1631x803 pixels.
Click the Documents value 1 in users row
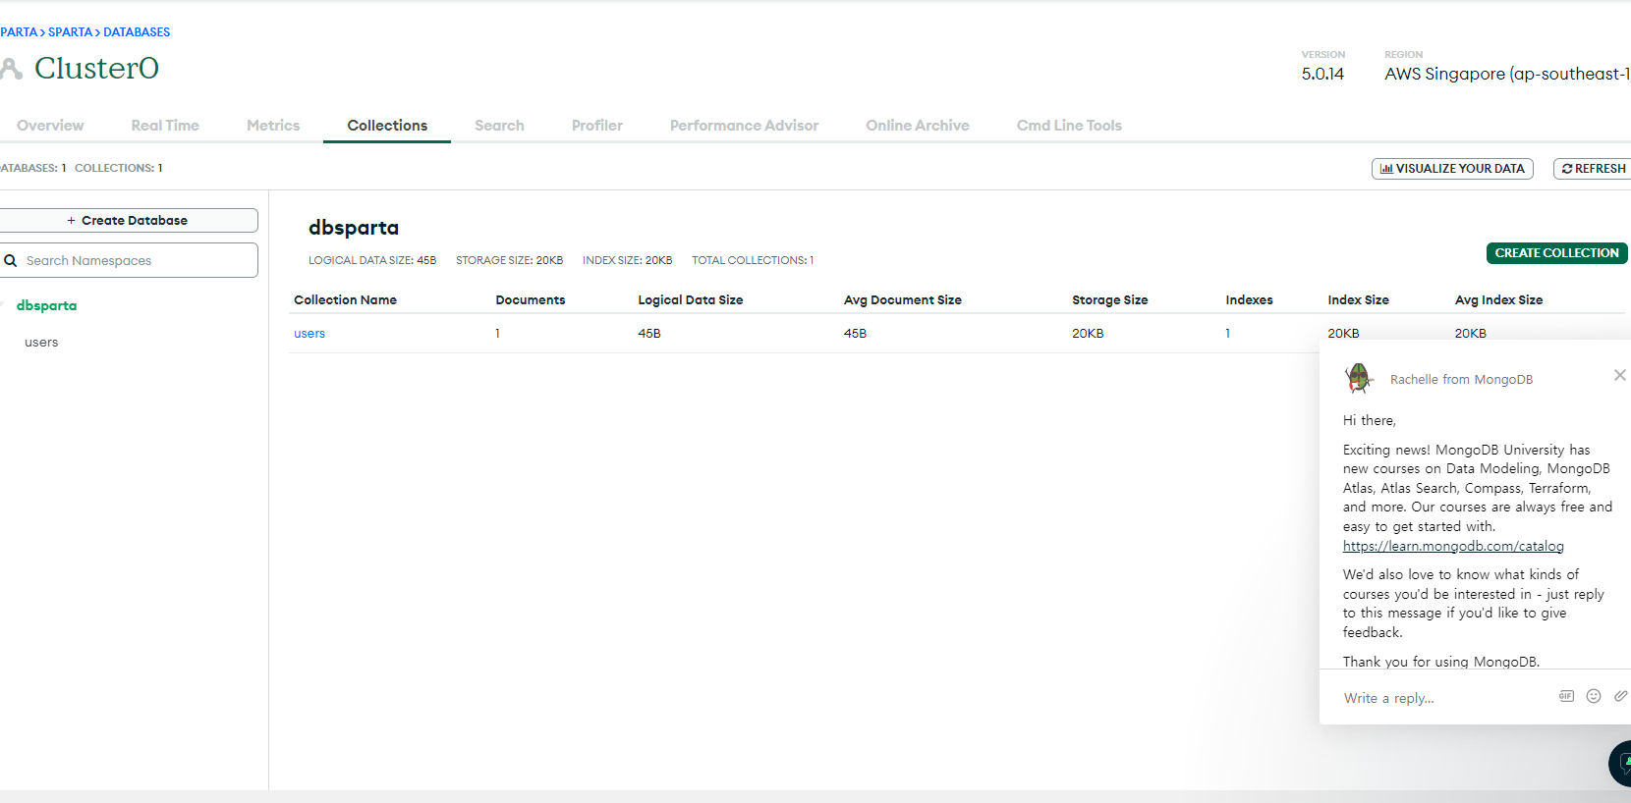pyautogui.click(x=497, y=334)
